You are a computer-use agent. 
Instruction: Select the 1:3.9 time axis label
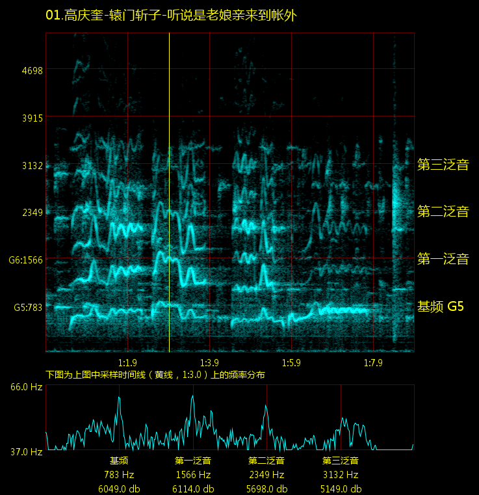209,362
